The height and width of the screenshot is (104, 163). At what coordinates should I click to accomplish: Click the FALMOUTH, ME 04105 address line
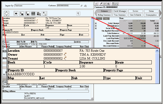pyautogui.click(x=34, y=98)
